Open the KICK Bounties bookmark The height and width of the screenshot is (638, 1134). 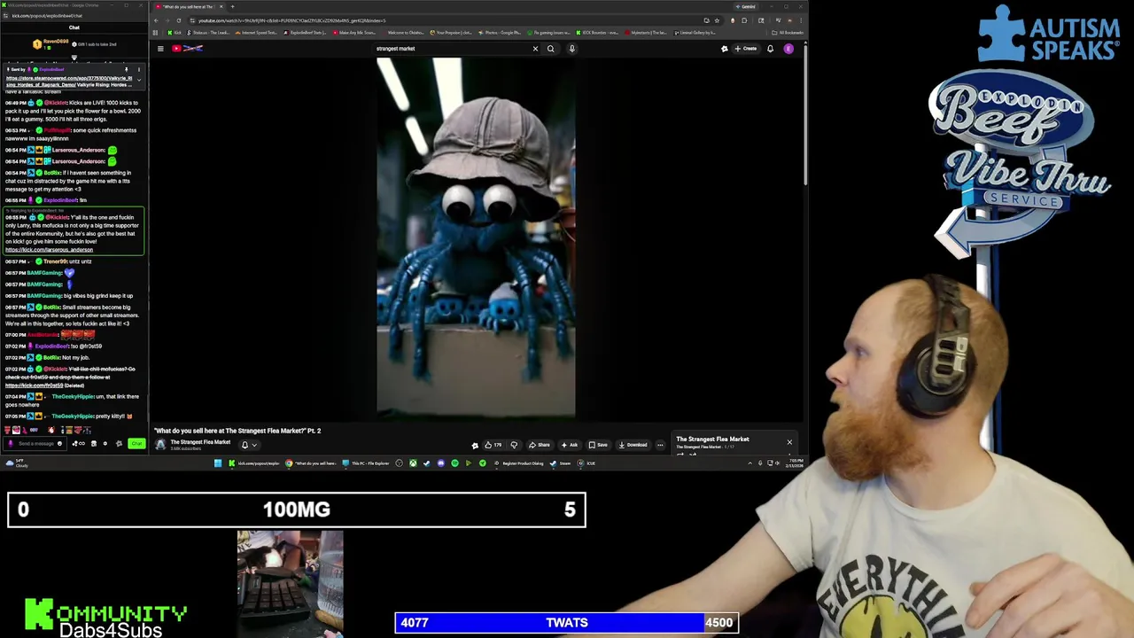(598, 33)
